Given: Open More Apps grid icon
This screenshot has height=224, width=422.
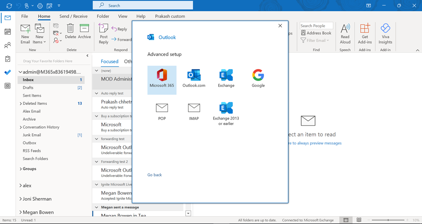Looking at the screenshot, I should click(x=8, y=86).
